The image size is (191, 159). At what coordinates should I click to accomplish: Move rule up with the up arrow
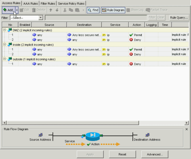pyautogui.click(x=51, y=10)
